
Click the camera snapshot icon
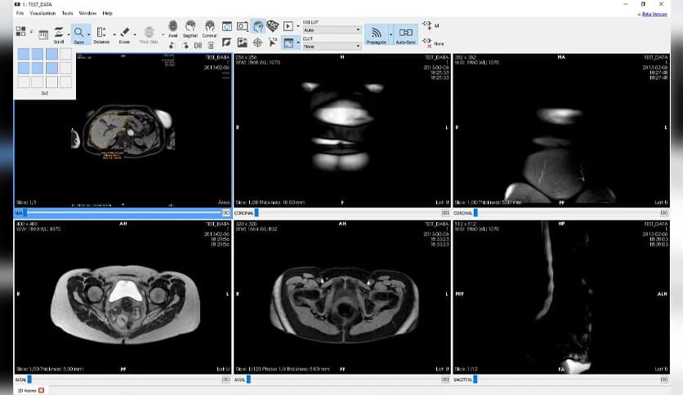click(242, 27)
